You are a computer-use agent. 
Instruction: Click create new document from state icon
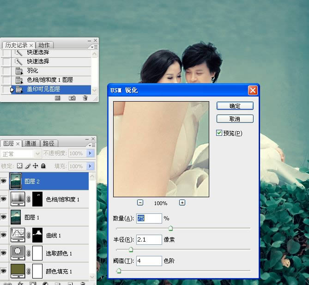(x=58, y=98)
